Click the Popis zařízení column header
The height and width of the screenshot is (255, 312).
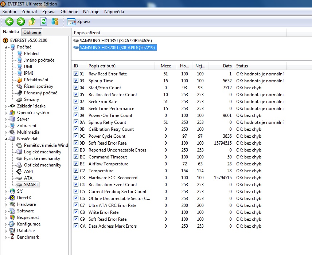[179, 33]
